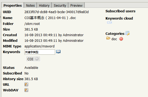This screenshot has height=97, width=148.
Task: Click the doc category folder icon
Action: [x=108, y=38]
